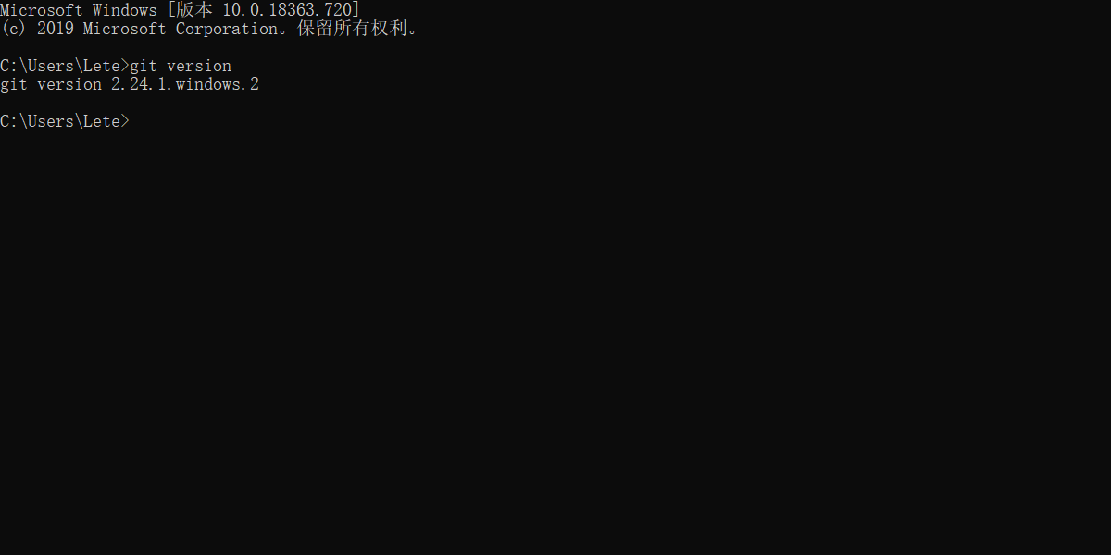Click Users in the last prompt path

(51, 121)
